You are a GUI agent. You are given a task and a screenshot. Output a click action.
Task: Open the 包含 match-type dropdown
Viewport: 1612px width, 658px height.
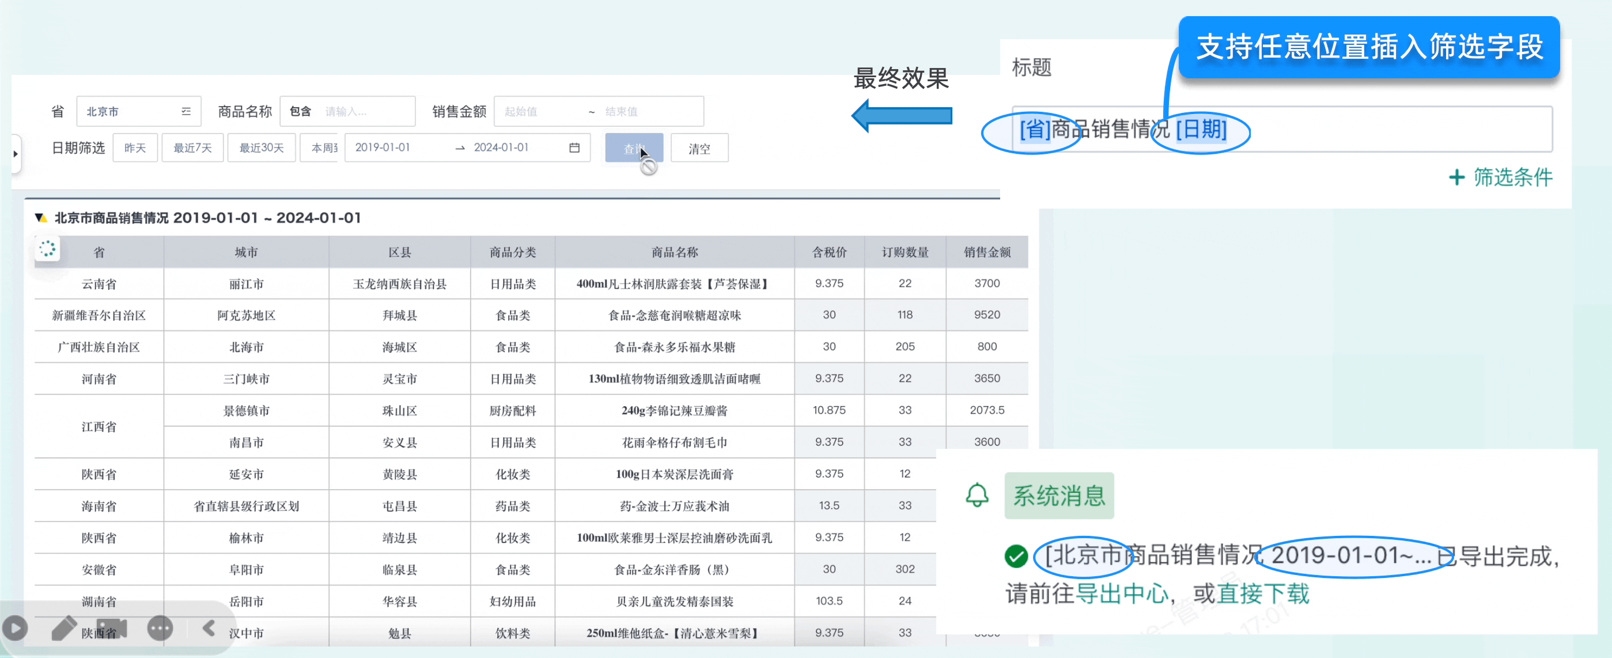pos(300,111)
